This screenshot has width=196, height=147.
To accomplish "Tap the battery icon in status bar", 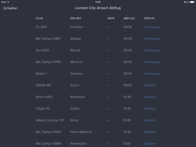I will [192, 2].
